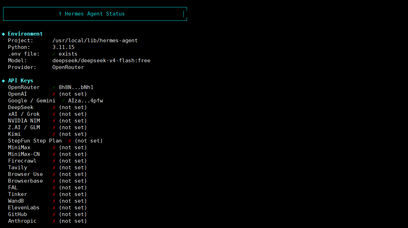
Task: Click the red X on Tinker row
Action: pyautogui.click(x=54, y=194)
